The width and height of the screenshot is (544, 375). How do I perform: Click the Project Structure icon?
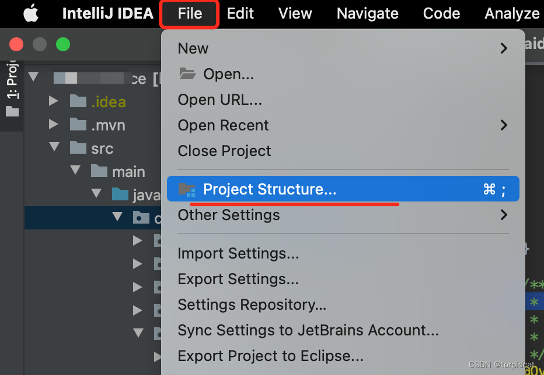(x=187, y=190)
